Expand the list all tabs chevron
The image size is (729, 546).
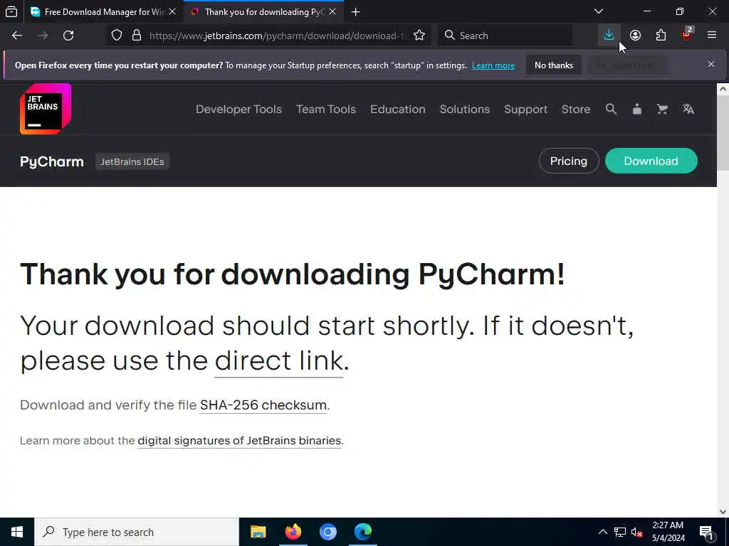(598, 11)
